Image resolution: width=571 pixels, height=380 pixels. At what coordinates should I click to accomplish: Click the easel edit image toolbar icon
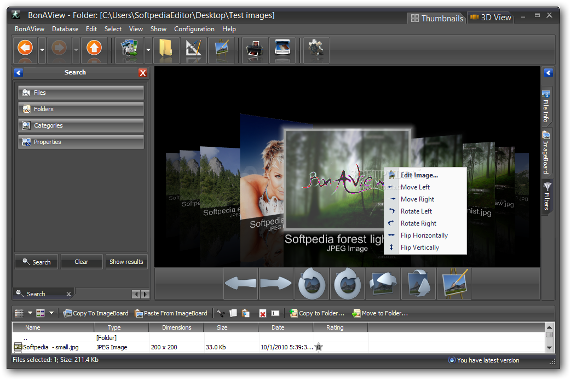point(221,49)
